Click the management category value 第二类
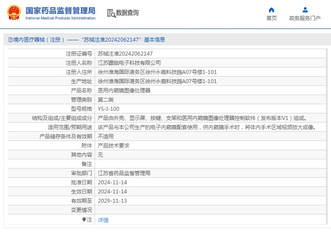Viewport: 331px width, 232px height. point(106,100)
